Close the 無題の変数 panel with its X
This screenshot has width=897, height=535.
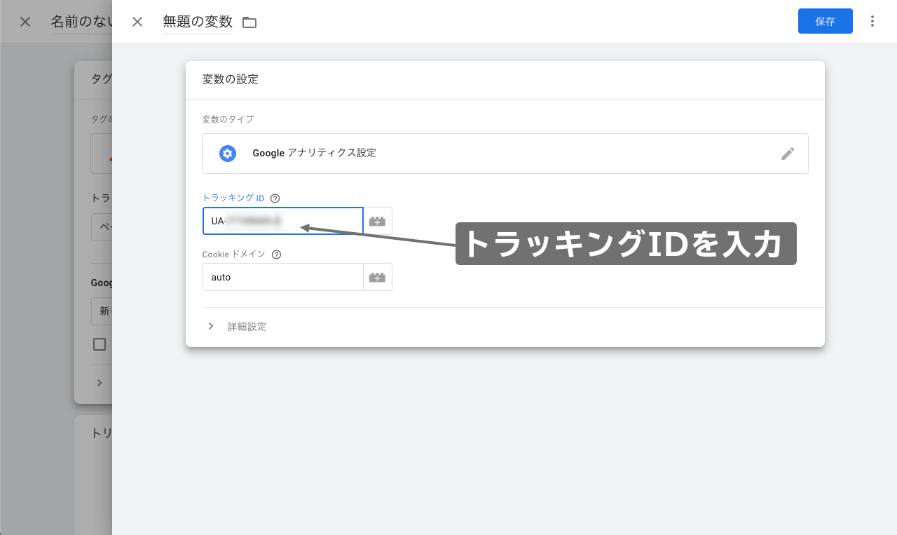click(137, 22)
